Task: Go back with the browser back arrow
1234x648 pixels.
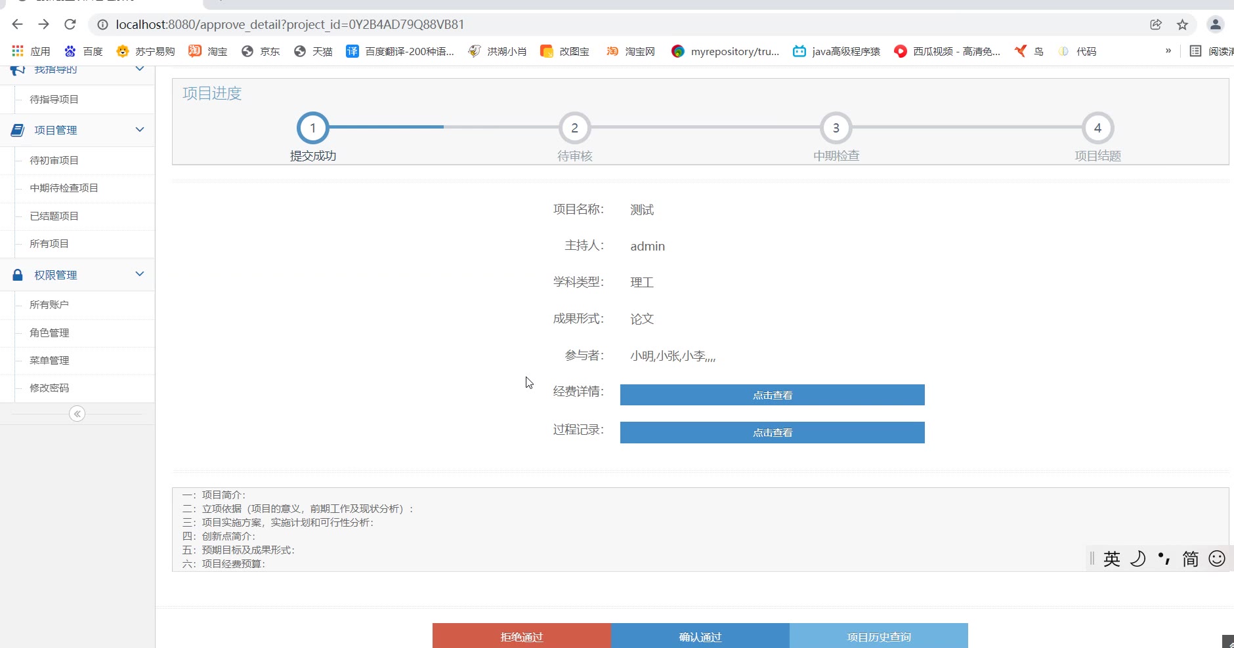Action: click(x=18, y=24)
